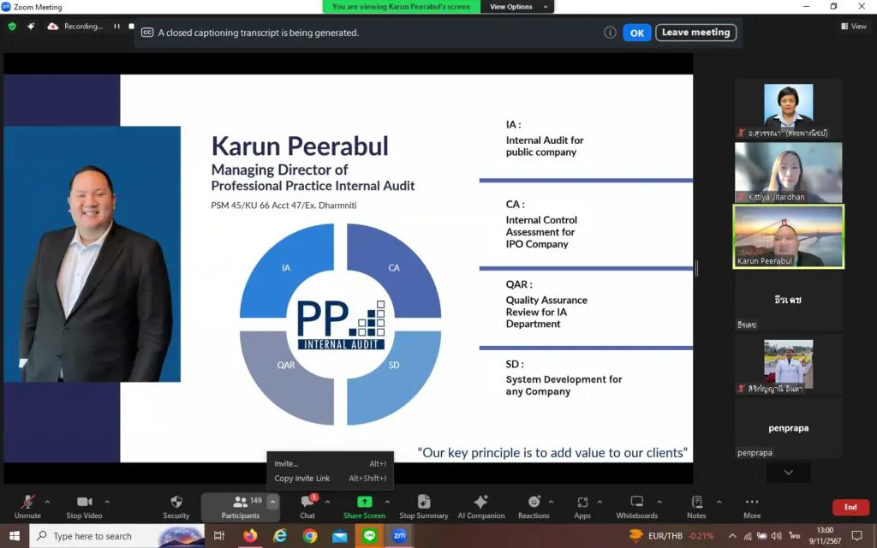This screenshot has width=877, height=548.
Task: Click the Leave meeting button
Action: (x=695, y=33)
